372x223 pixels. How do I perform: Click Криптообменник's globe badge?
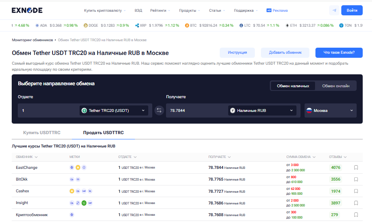tap(71, 215)
